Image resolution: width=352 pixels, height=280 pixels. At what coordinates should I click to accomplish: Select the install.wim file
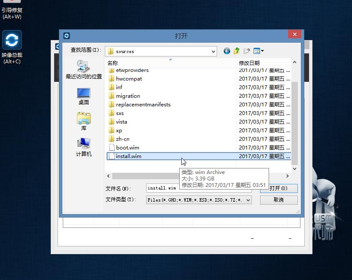click(199, 156)
